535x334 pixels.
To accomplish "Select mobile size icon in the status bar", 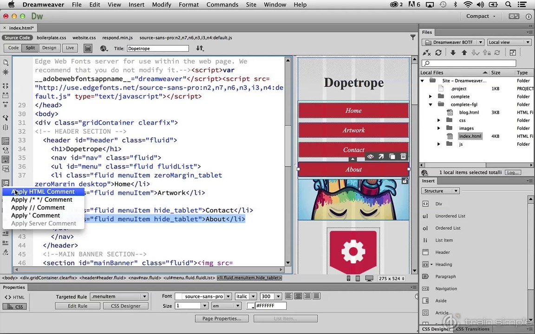I will pos(348,278).
